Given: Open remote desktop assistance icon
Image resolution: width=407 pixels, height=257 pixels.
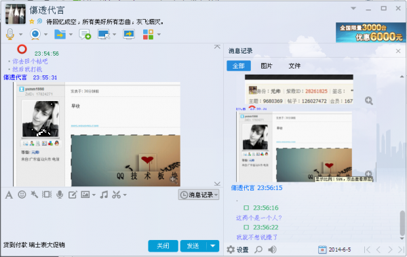Looking at the screenshot, I should click(104, 35).
